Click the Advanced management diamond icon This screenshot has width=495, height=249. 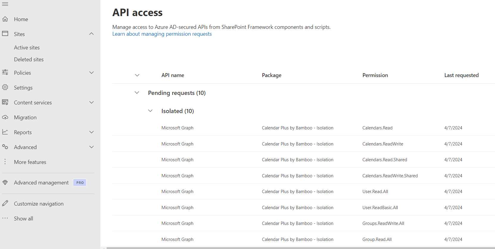[x=5, y=182]
